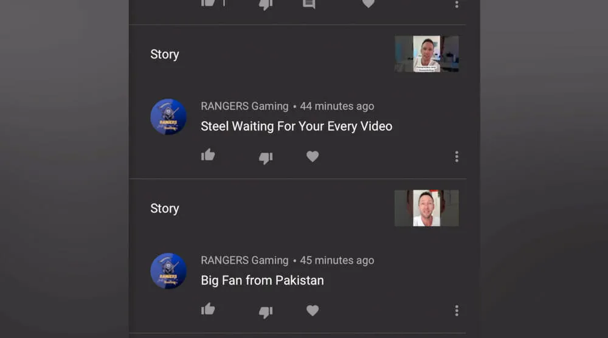This screenshot has height=338, width=608.
Task: Click RANGERS Gaming avatar on the 44-minute comment
Action: tap(168, 117)
